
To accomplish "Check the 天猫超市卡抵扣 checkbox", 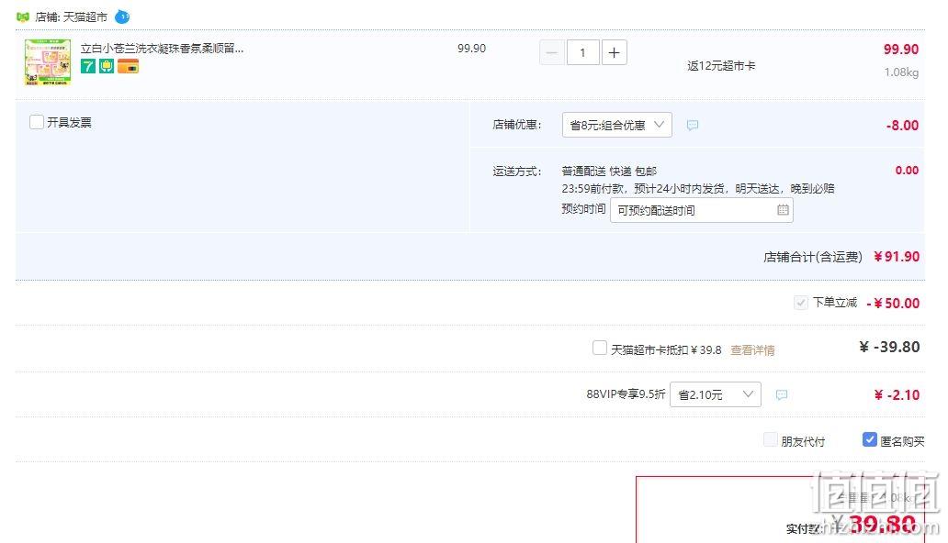I will (x=600, y=348).
